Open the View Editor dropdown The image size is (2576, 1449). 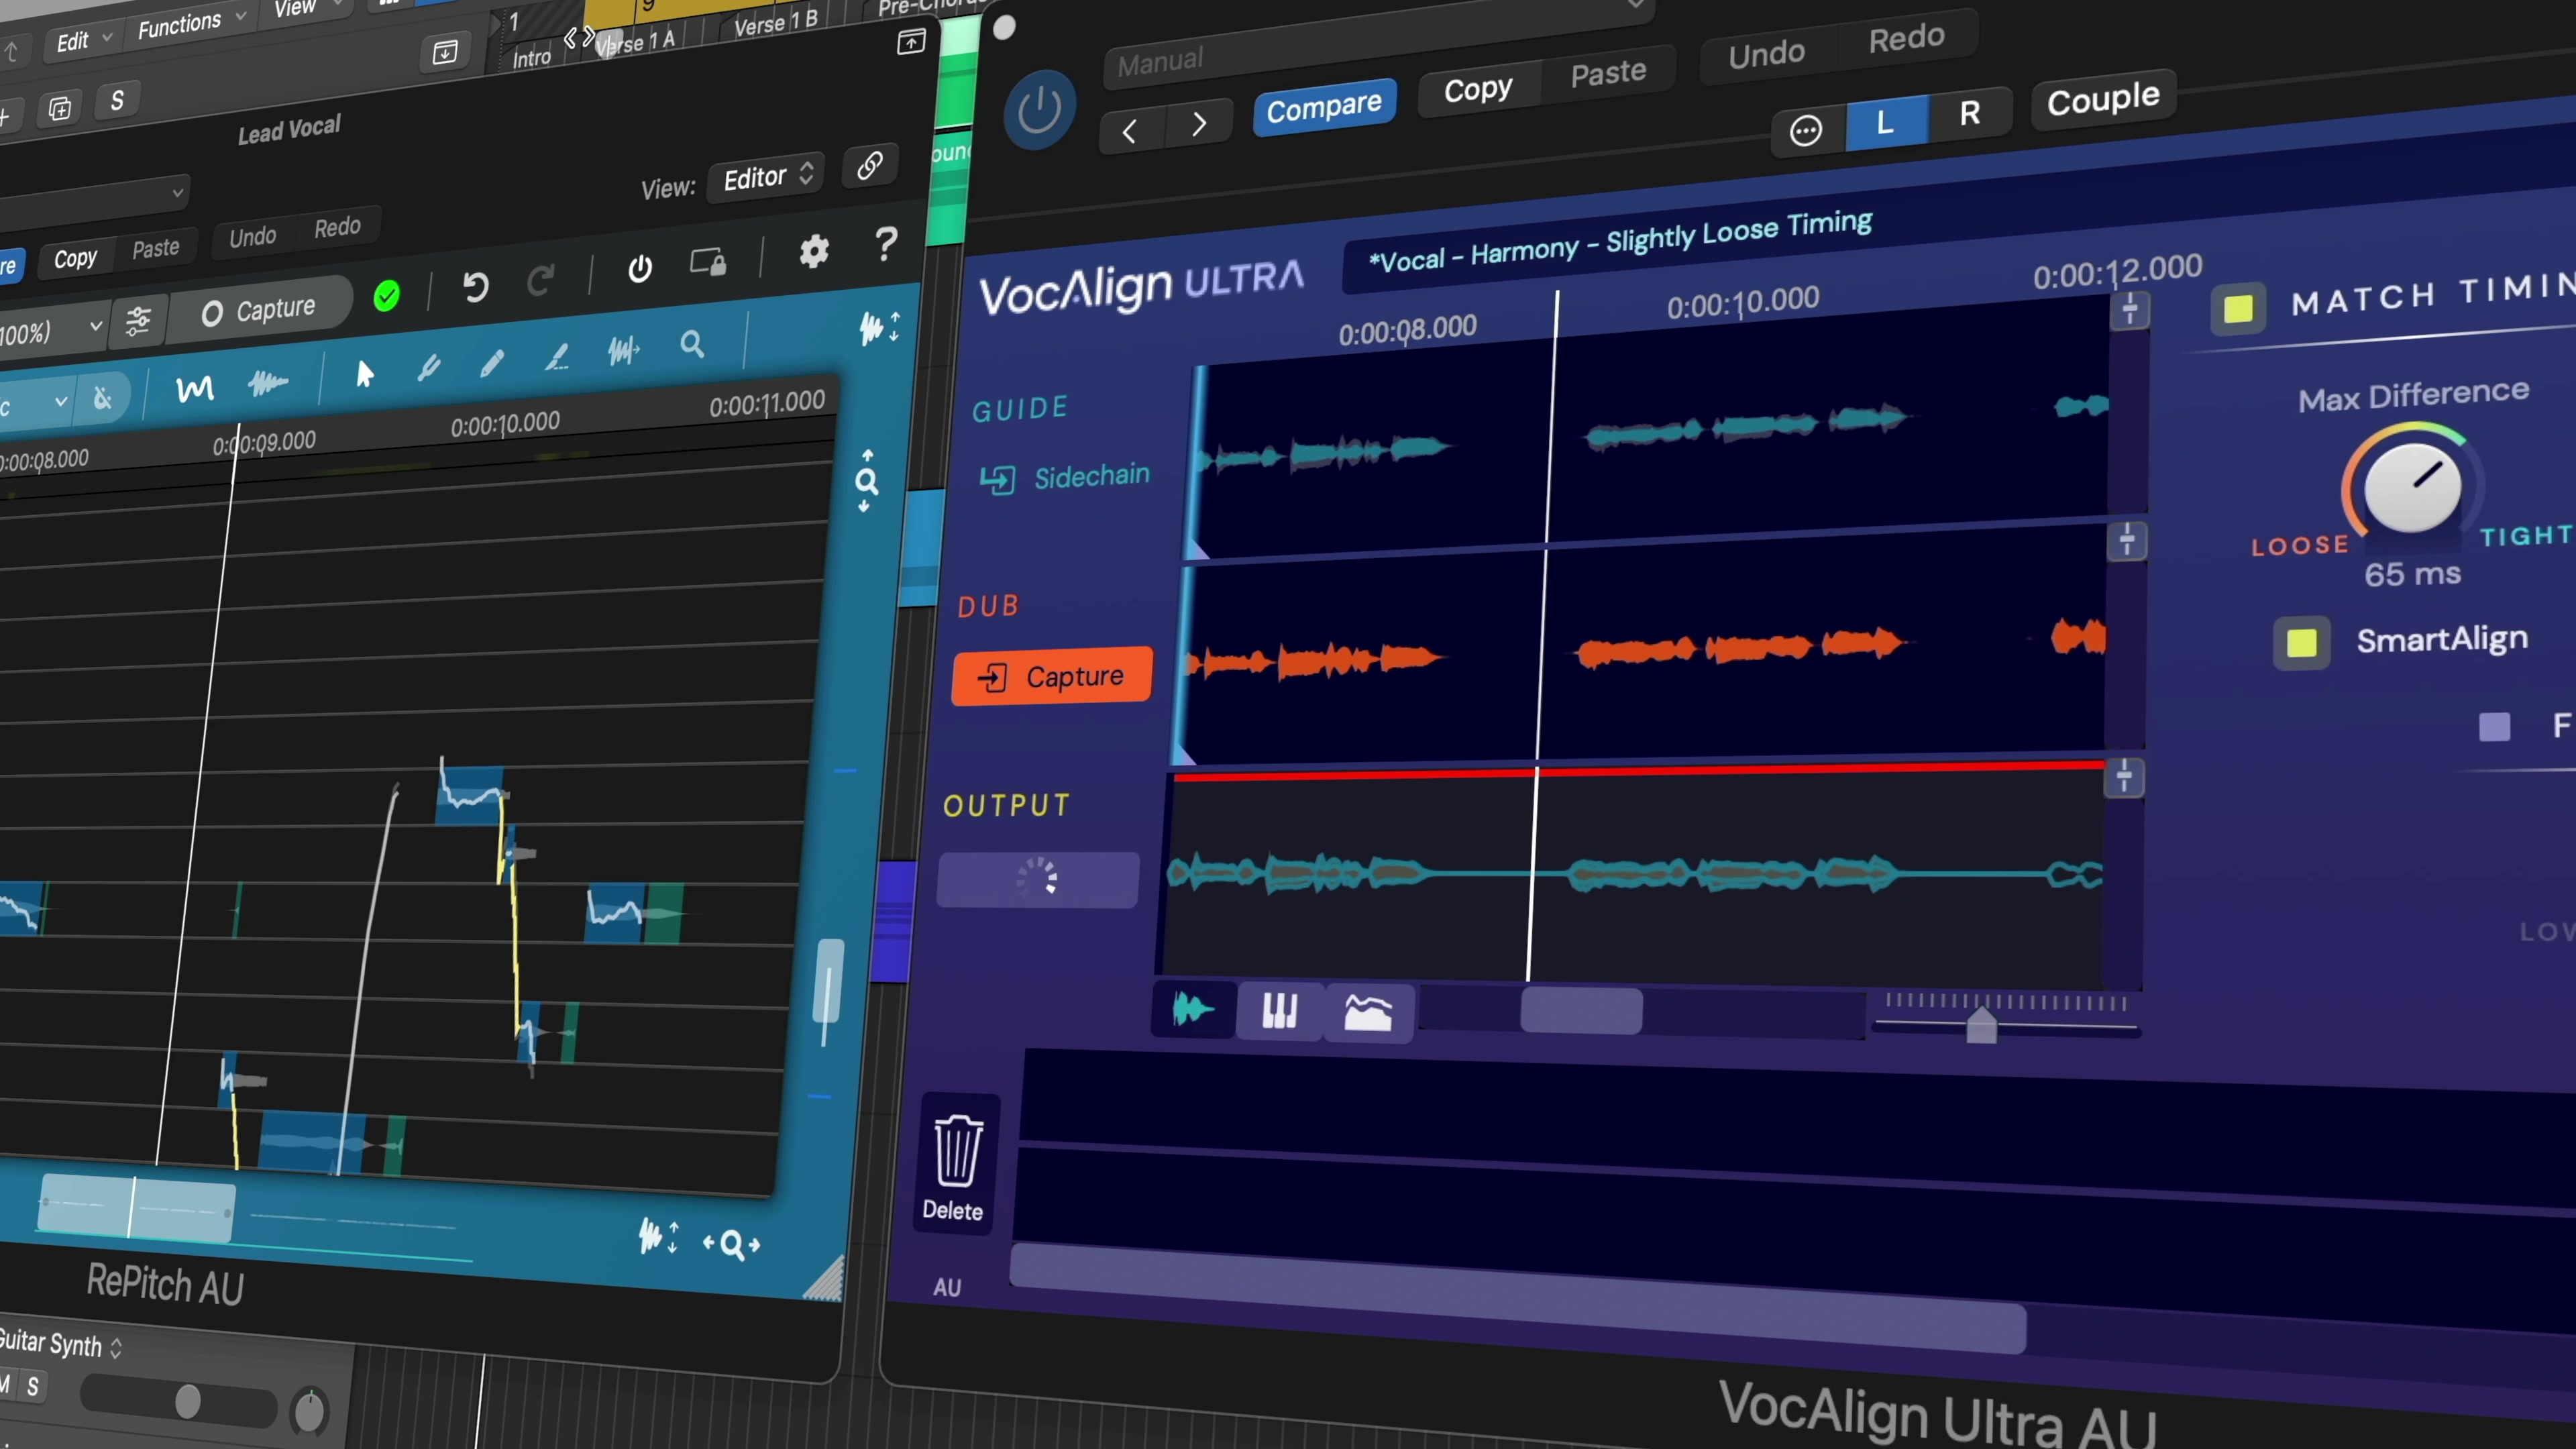767,177
